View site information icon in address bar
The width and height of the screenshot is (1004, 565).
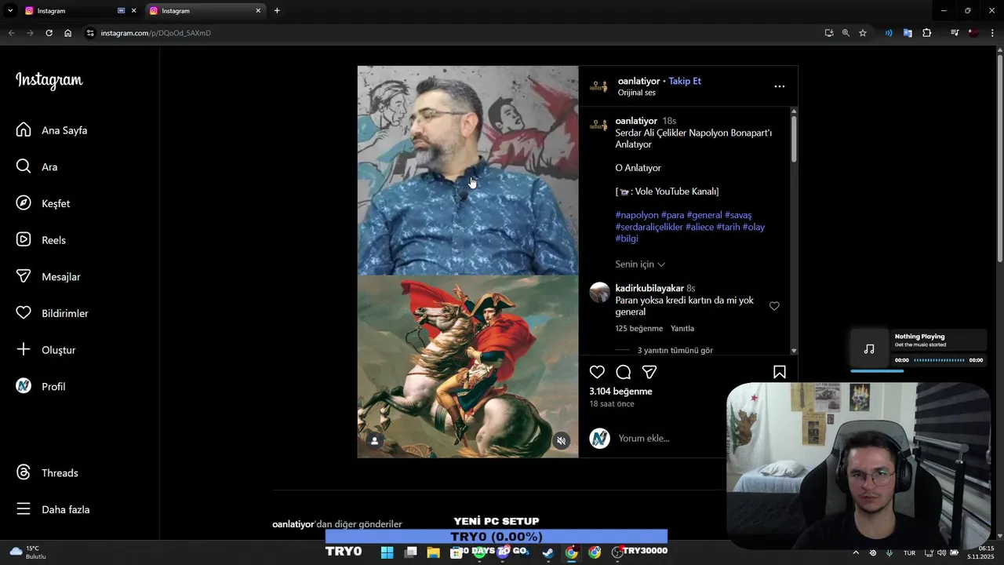click(90, 33)
